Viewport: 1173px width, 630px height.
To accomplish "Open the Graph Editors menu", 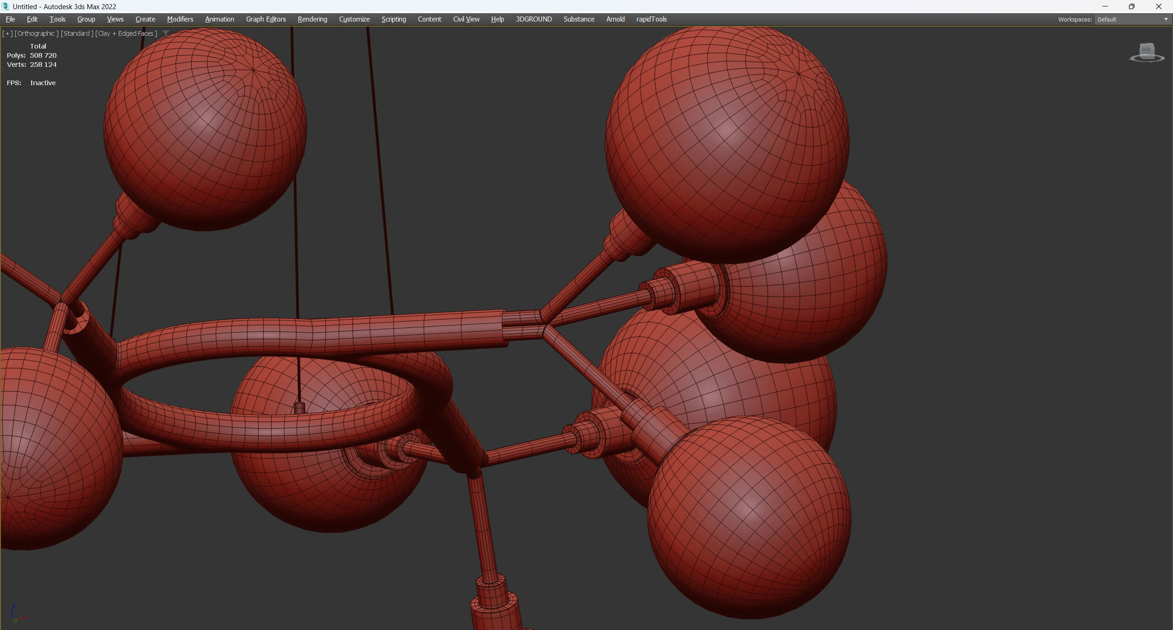I will tap(265, 19).
